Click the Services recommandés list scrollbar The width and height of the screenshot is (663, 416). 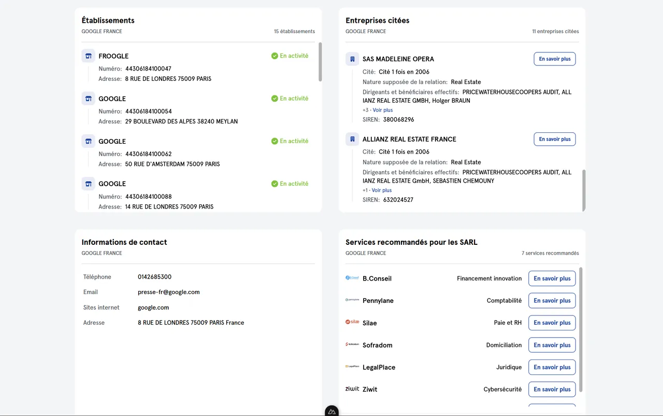point(581,329)
